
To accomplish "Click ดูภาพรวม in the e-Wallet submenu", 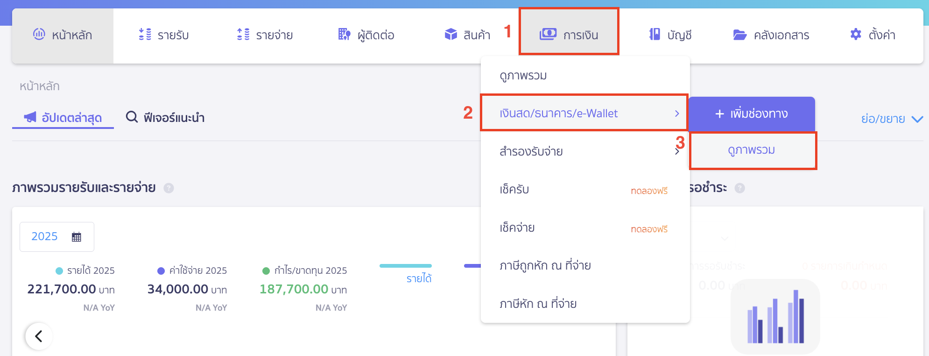I will point(753,150).
